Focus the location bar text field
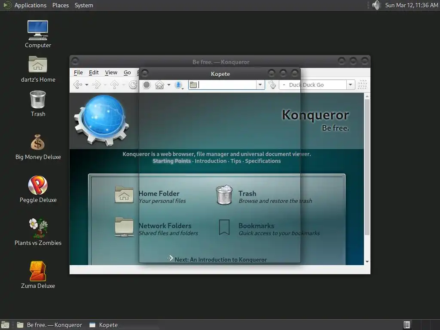Viewport: 440px width, 330px height. 227,85
